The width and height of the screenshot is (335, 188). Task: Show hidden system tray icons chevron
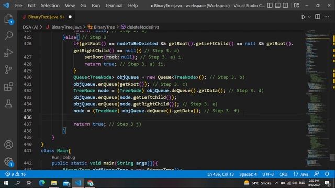coord(277,183)
